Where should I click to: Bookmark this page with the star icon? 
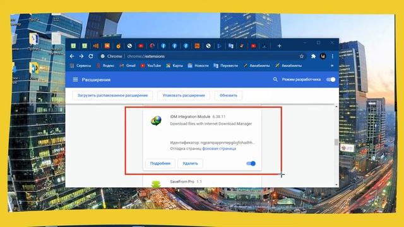coord(302,56)
